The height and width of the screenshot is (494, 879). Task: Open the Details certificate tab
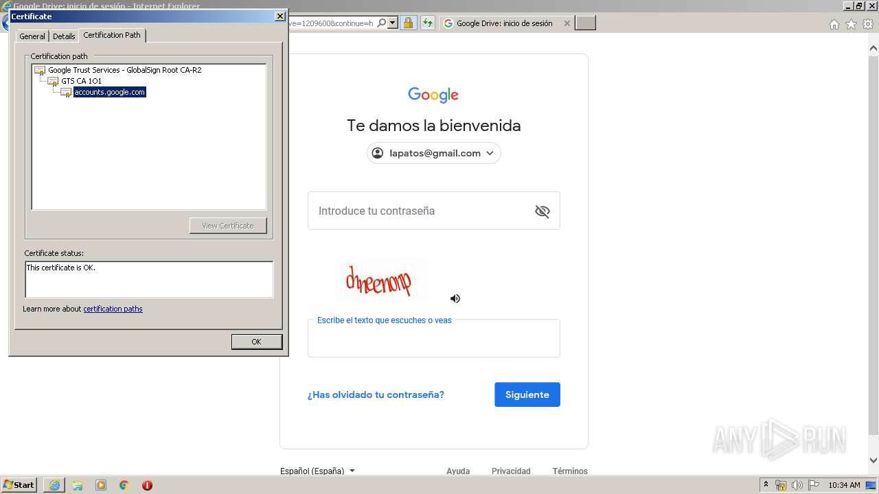[64, 36]
